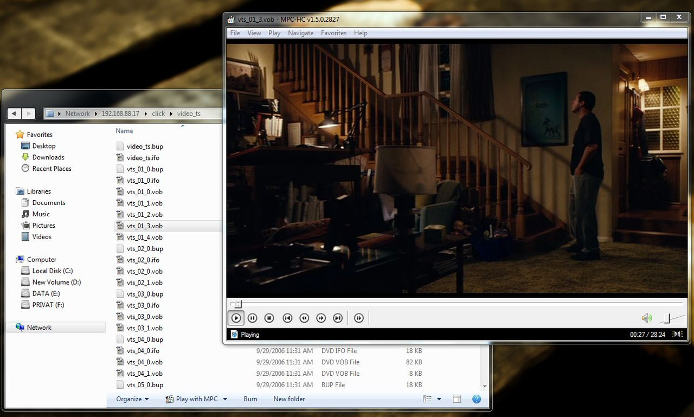Click the video seek bar
Screen dimensions: 694x417
[x=455, y=304]
